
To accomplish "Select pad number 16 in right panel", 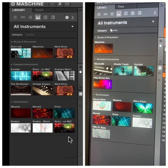I will pos(163,140).
